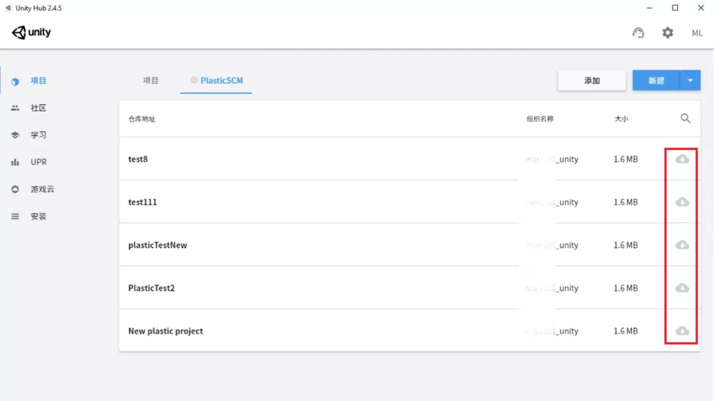This screenshot has width=714, height=401.
Task: Download the test111 repository via cloud icon
Action: coord(682,202)
